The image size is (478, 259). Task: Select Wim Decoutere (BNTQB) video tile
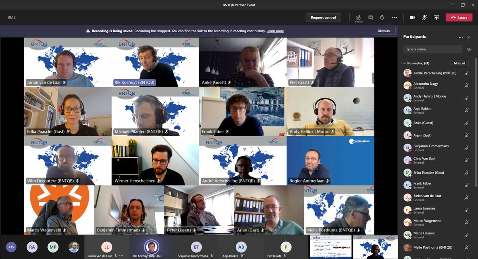coord(68,161)
